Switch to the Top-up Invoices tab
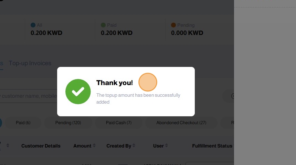Image resolution: width=296 pixels, height=165 pixels. coord(30,63)
